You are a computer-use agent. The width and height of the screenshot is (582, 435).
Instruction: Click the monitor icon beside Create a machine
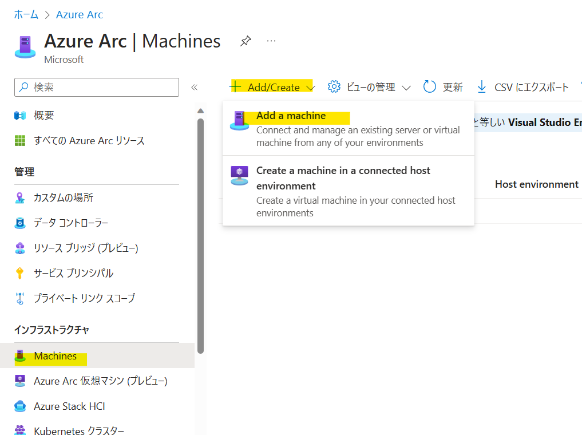point(239,176)
